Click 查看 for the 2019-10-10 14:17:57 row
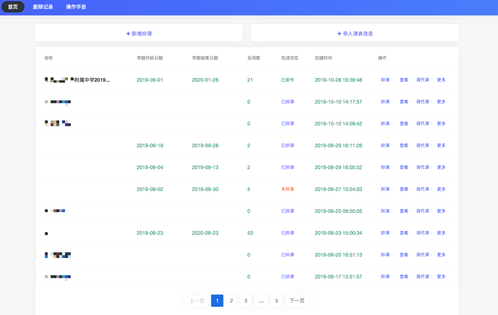Screen dimensions: 498x315 (x=404, y=102)
